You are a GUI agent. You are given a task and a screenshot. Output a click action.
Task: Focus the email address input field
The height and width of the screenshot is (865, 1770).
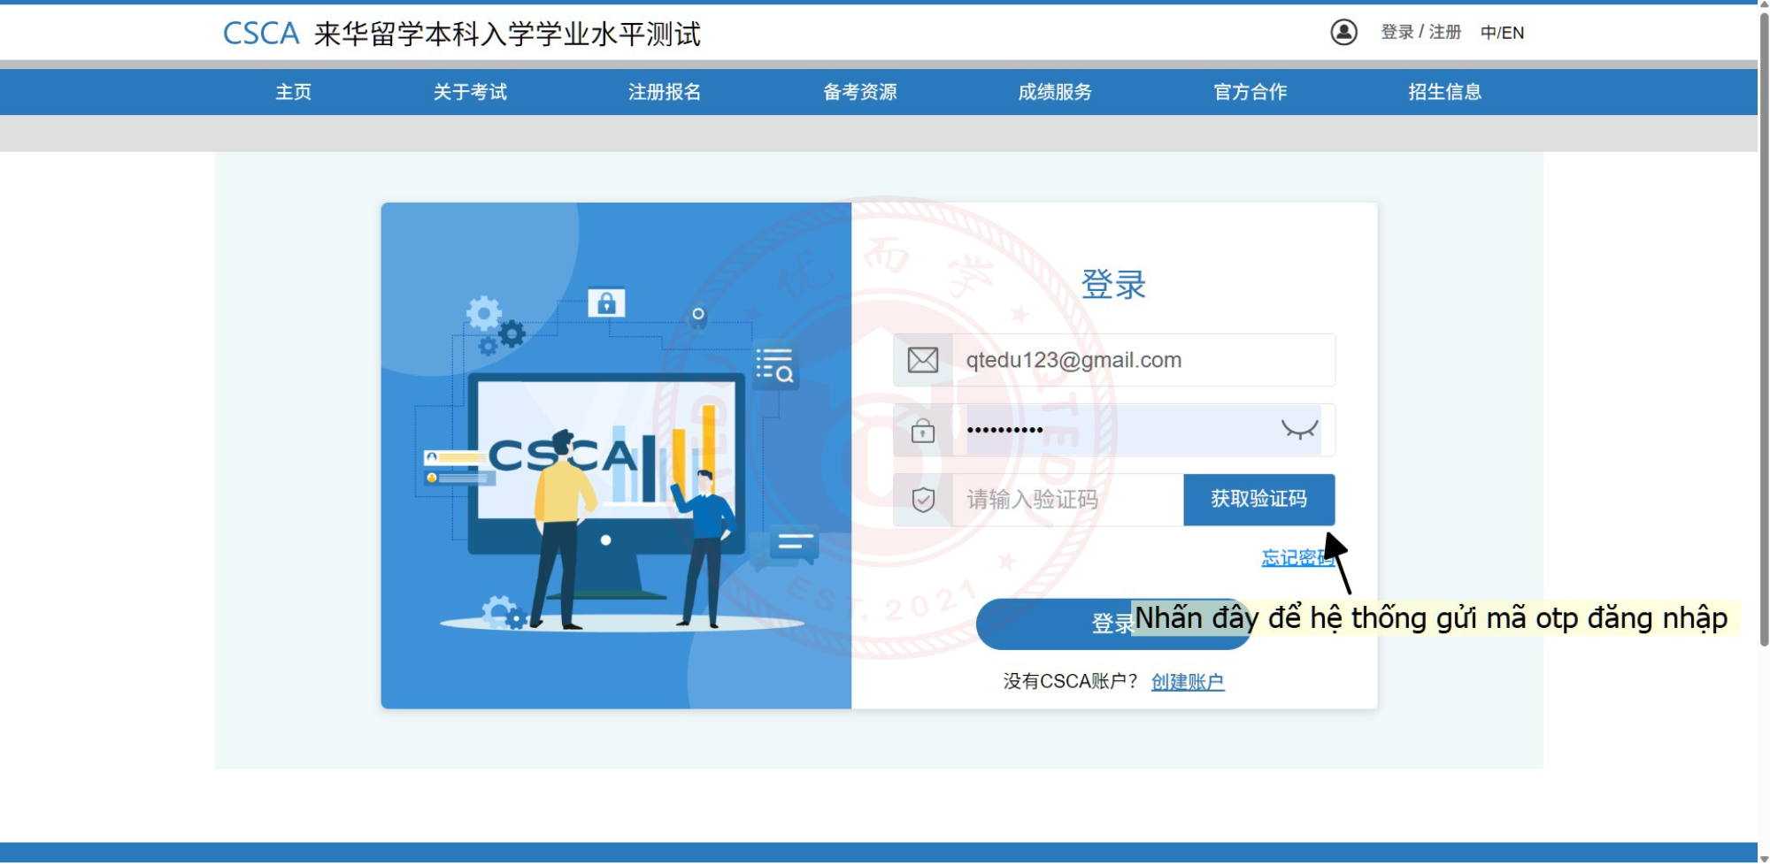point(1142,360)
